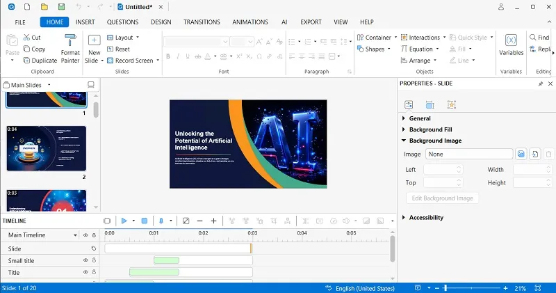
Task: Browse for a background image from file
Action: pos(521,154)
